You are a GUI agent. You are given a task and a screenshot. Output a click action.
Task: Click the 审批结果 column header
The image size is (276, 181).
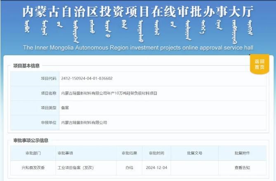pos(130,153)
